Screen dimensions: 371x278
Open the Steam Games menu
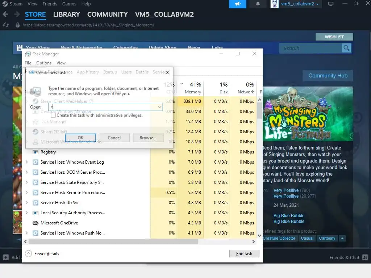[69, 4]
